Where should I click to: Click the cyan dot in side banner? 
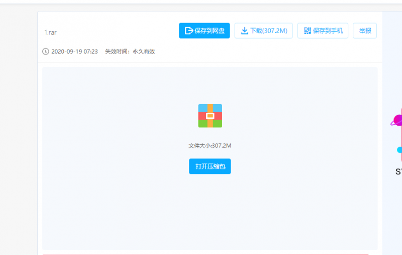(399, 150)
